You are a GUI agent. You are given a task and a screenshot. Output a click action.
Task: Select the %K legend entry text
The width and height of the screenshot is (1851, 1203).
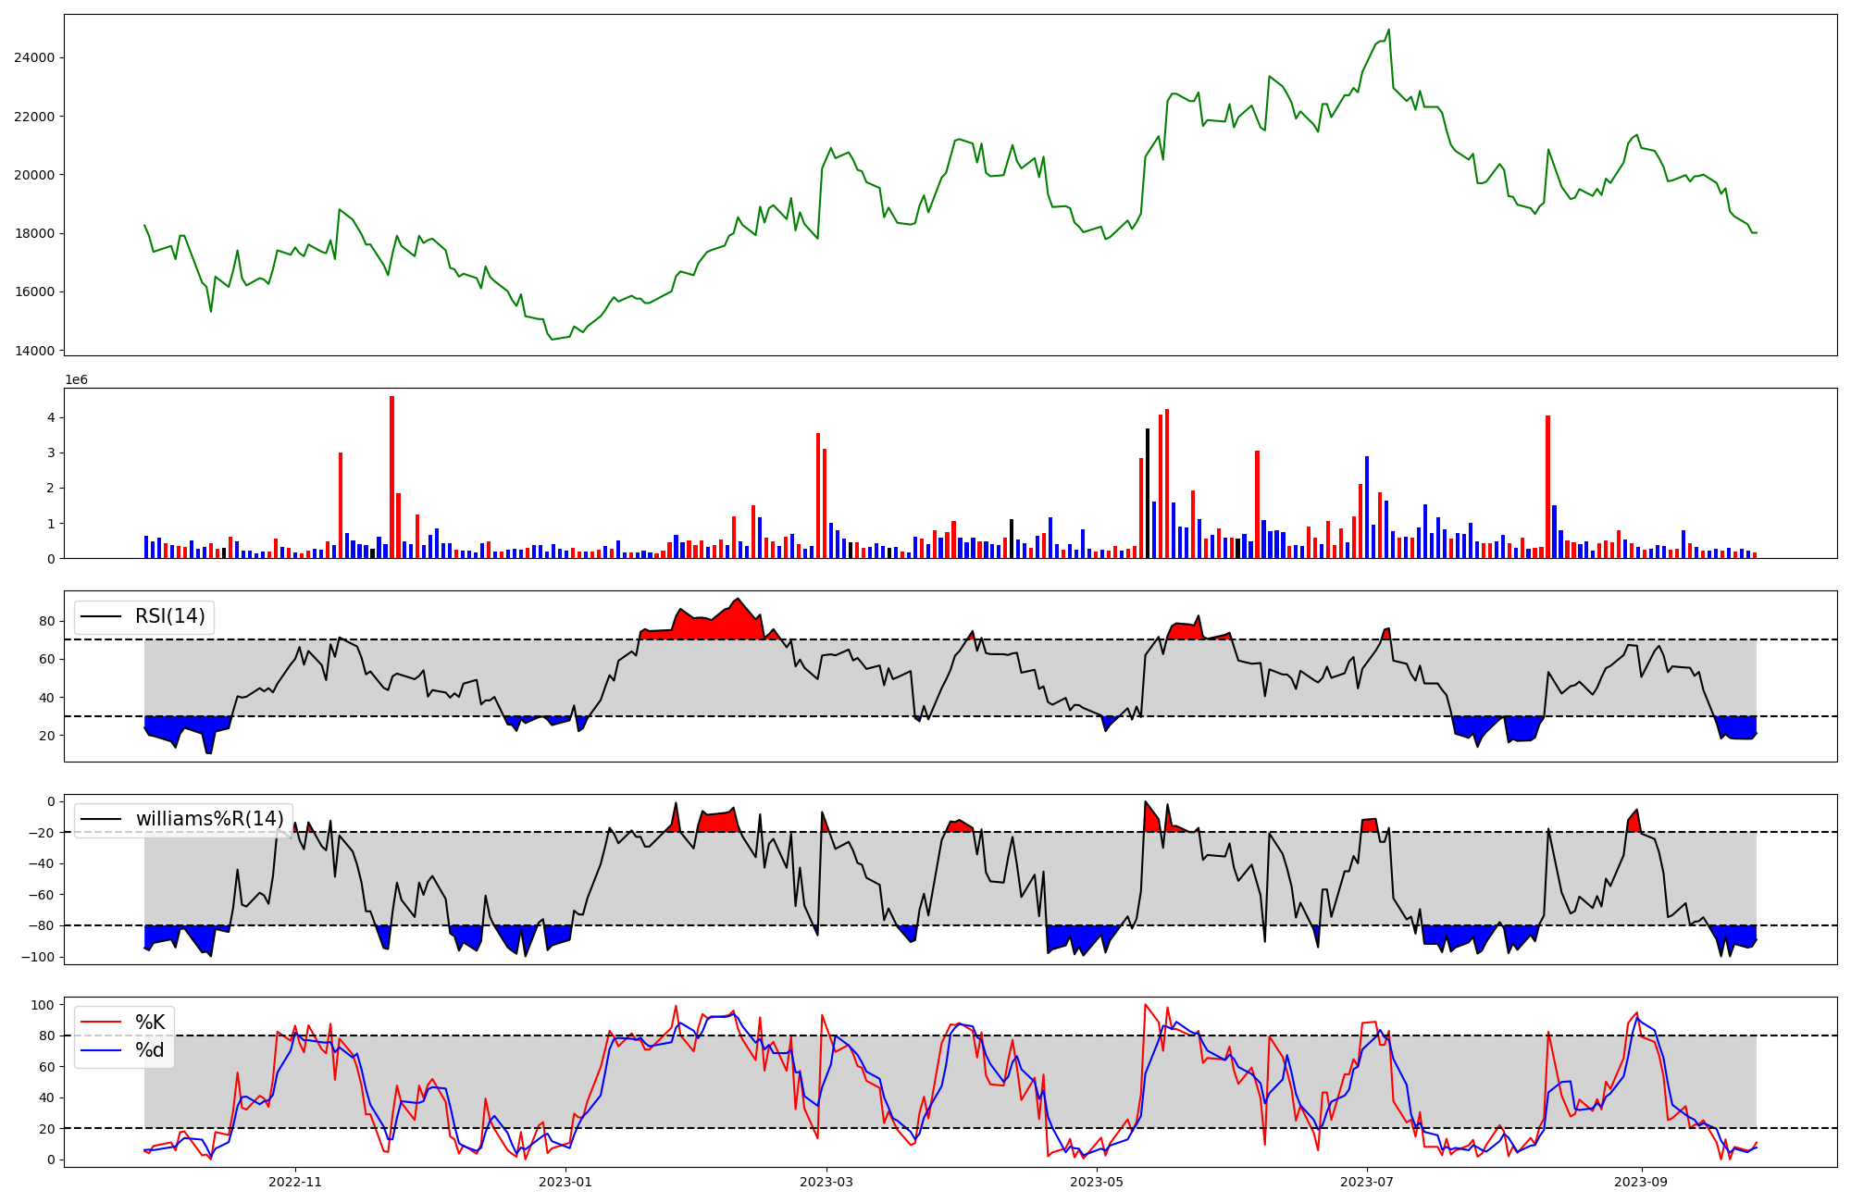(150, 1023)
